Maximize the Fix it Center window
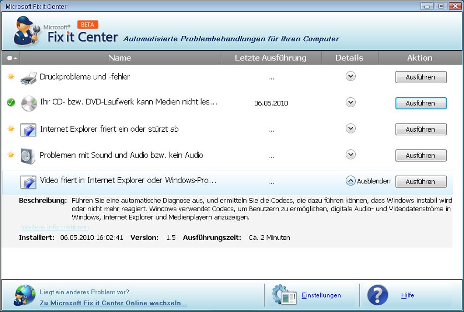The image size is (464, 312). [x=441, y=6]
